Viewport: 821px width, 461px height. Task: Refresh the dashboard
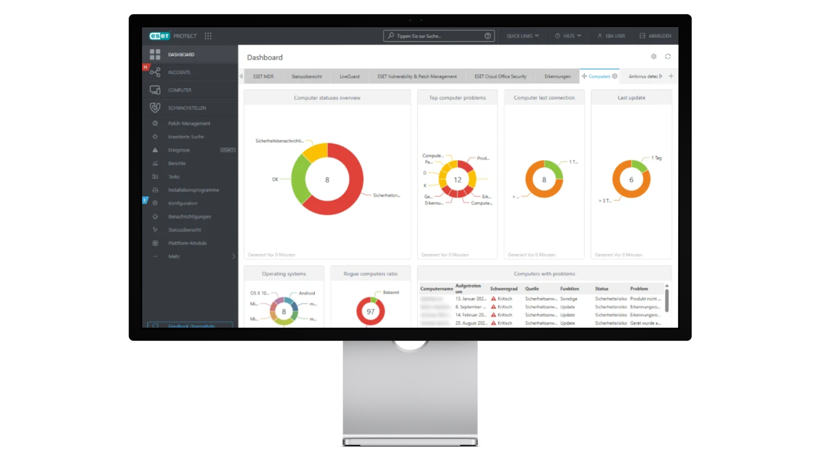coord(667,56)
